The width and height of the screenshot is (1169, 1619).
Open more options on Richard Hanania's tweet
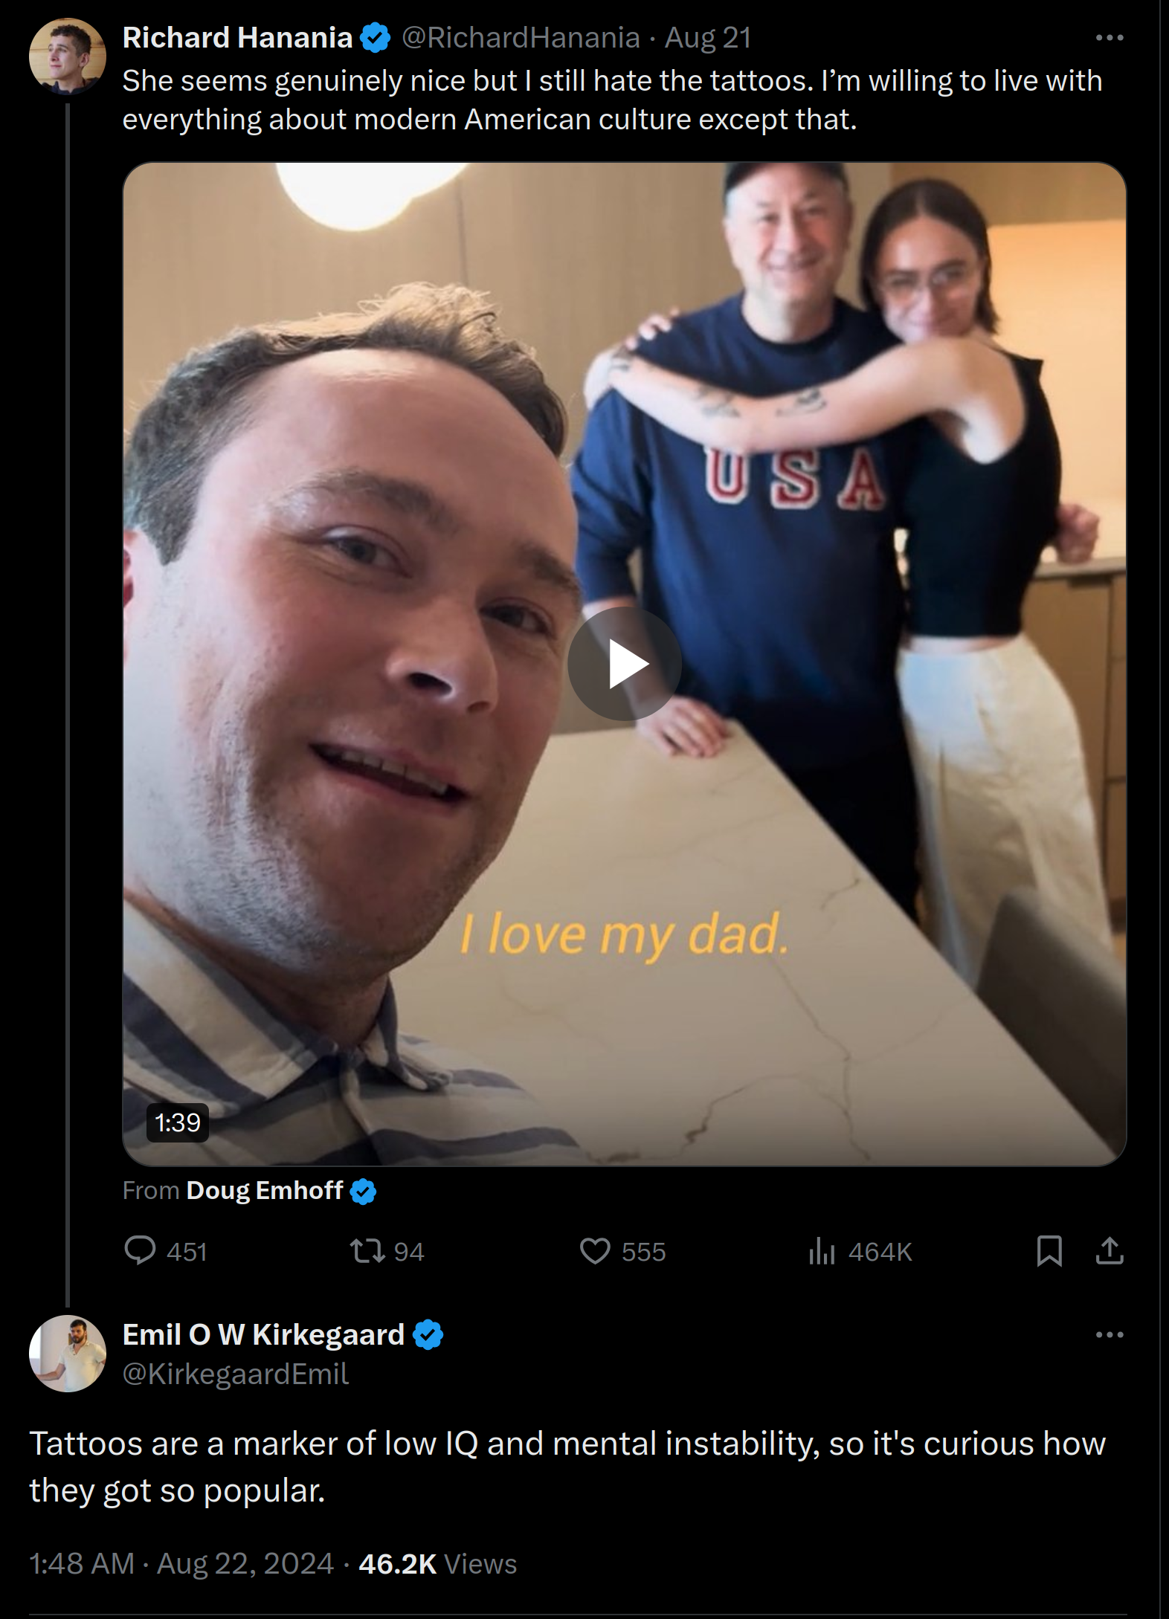click(x=1110, y=37)
